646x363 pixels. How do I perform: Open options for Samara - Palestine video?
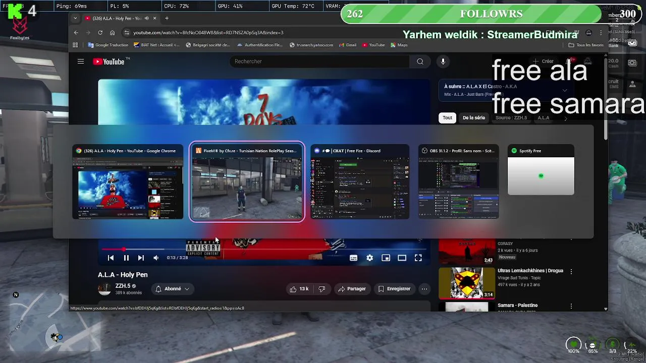[571, 306]
